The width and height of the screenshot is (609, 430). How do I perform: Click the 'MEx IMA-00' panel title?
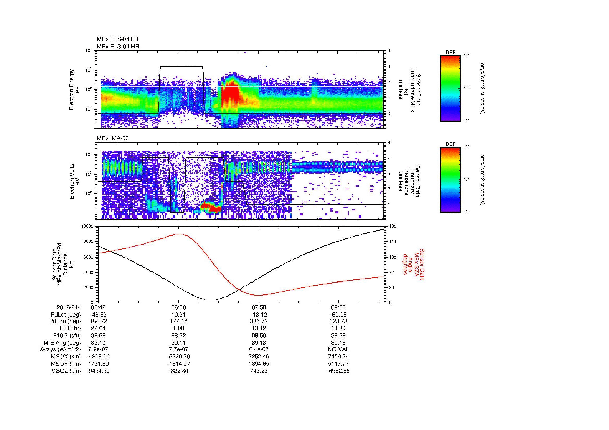tap(113, 138)
